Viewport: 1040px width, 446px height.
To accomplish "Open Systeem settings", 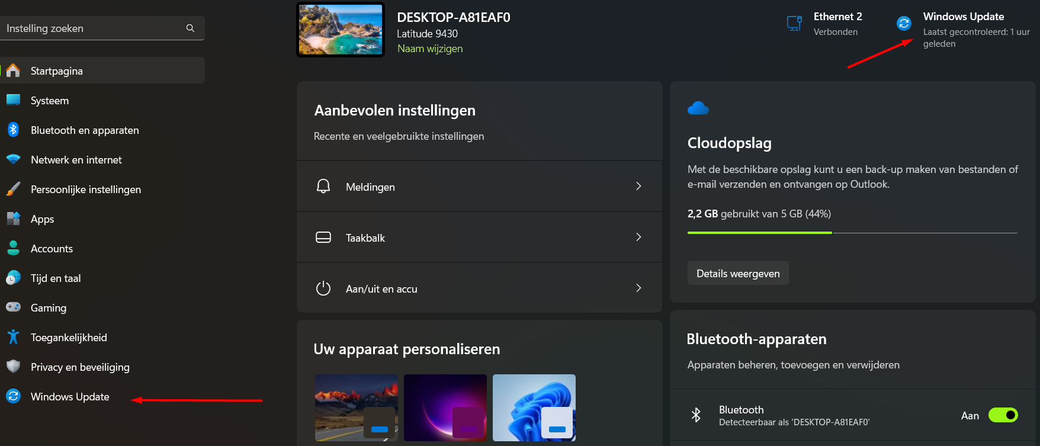I will tap(102, 100).
